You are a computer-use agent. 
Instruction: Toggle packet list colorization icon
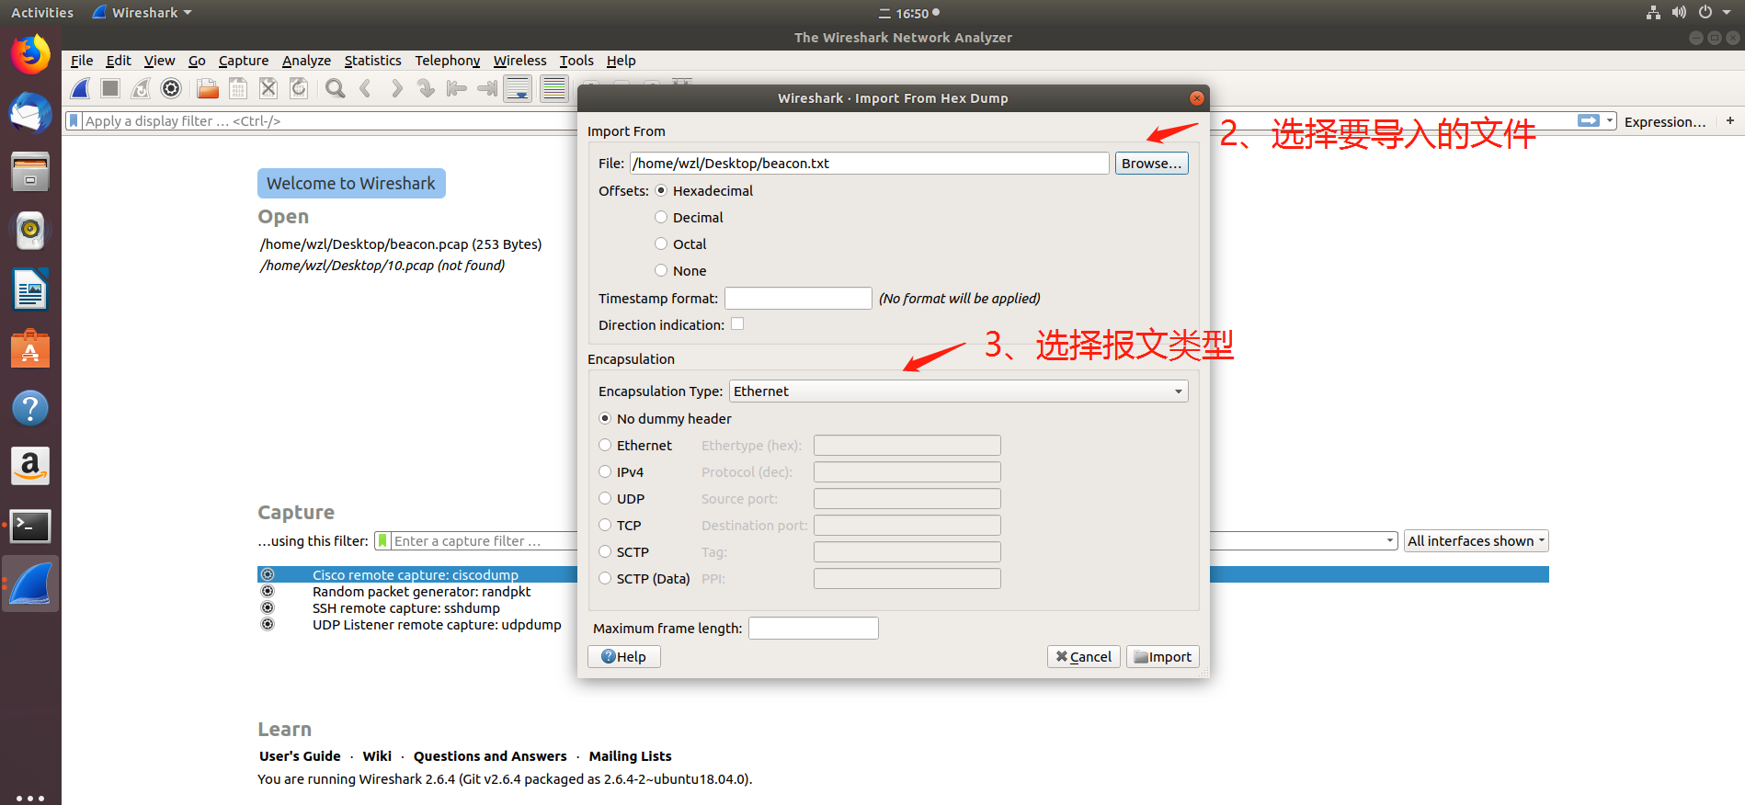point(553,88)
